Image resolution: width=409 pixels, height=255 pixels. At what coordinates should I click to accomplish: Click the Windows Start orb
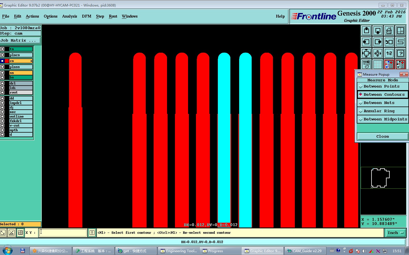tap(8, 251)
